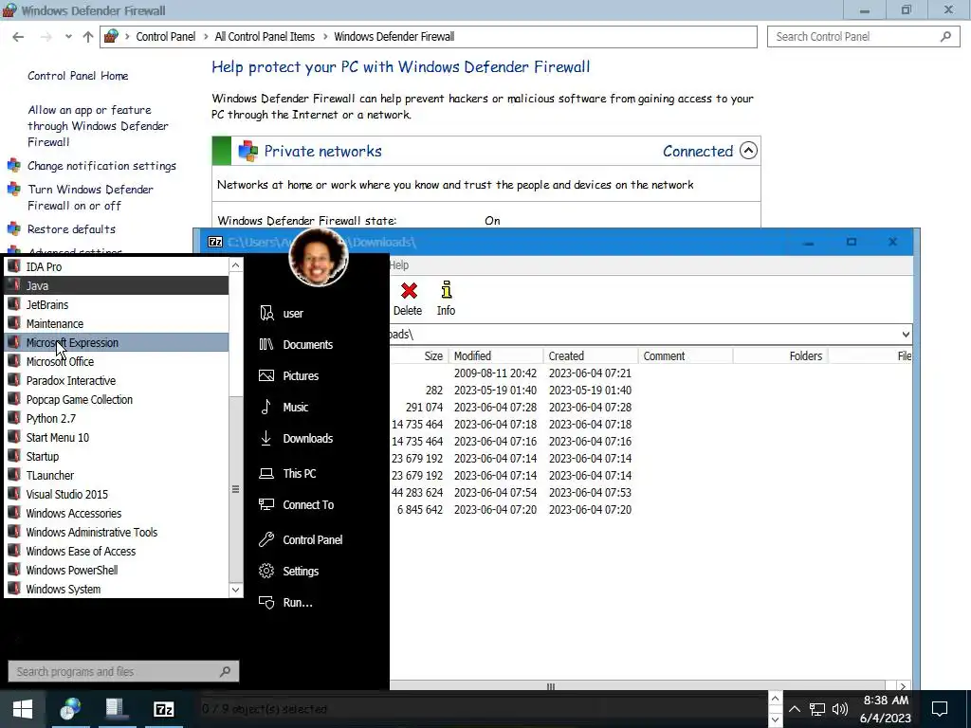Click Allow an app or feature through Firewall link
Viewport: 971px width, 728px height.
98,126
